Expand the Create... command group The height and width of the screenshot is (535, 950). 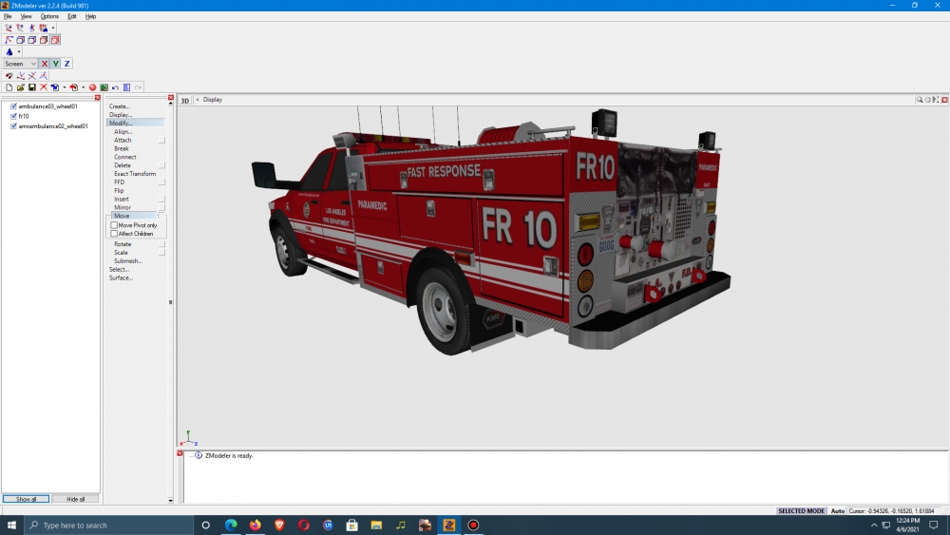(x=120, y=106)
